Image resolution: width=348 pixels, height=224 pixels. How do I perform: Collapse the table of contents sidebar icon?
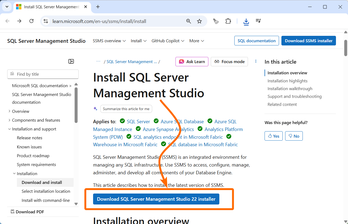71,61
